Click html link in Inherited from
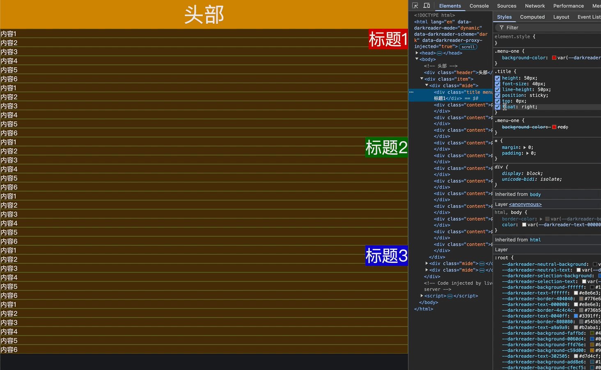The image size is (601, 370). tap(535, 240)
